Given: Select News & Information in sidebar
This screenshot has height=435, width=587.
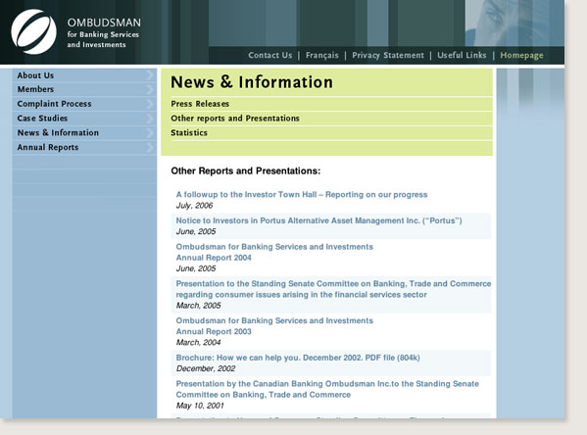Looking at the screenshot, I should pos(58,133).
